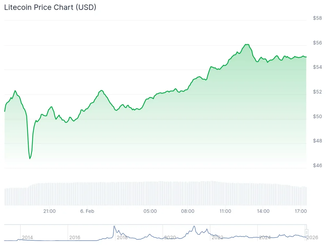
Task: Click the 21:00 time axis label
Action: (49, 211)
